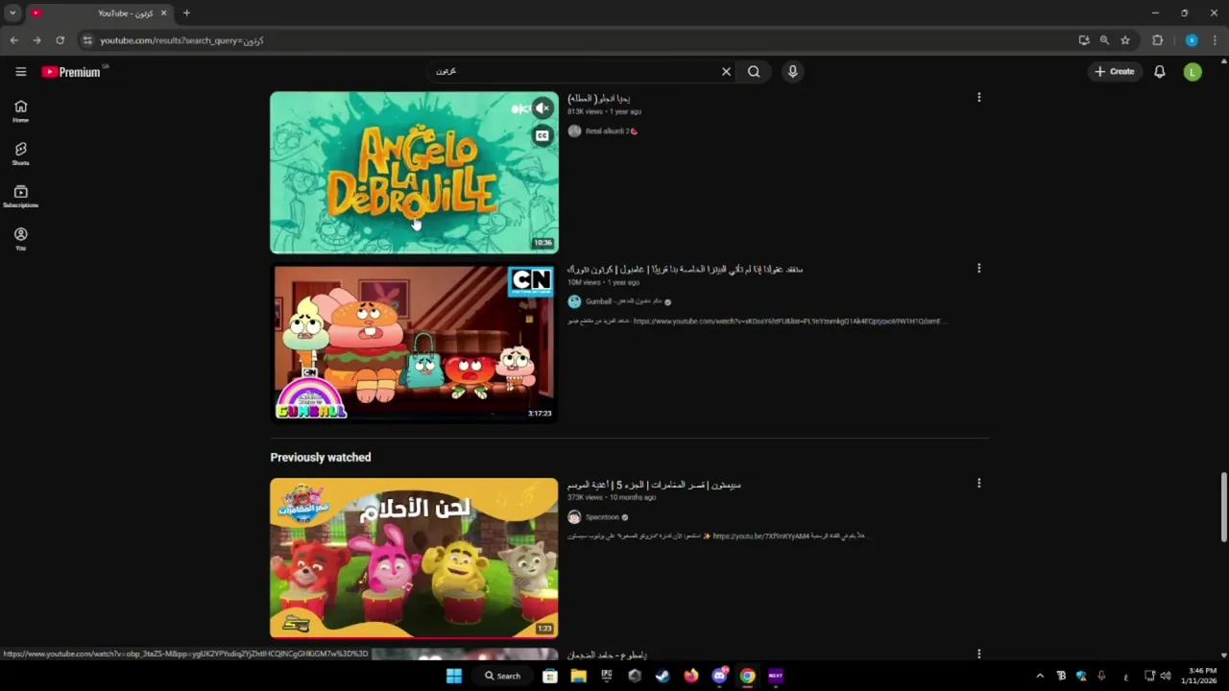Screen dimensions: 1229x691
Task: Open Angelo video title link
Action: click(598, 98)
